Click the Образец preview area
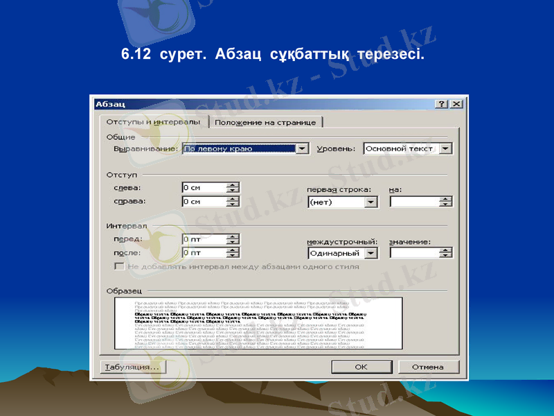This screenshot has width=554, height=416. [x=258, y=322]
